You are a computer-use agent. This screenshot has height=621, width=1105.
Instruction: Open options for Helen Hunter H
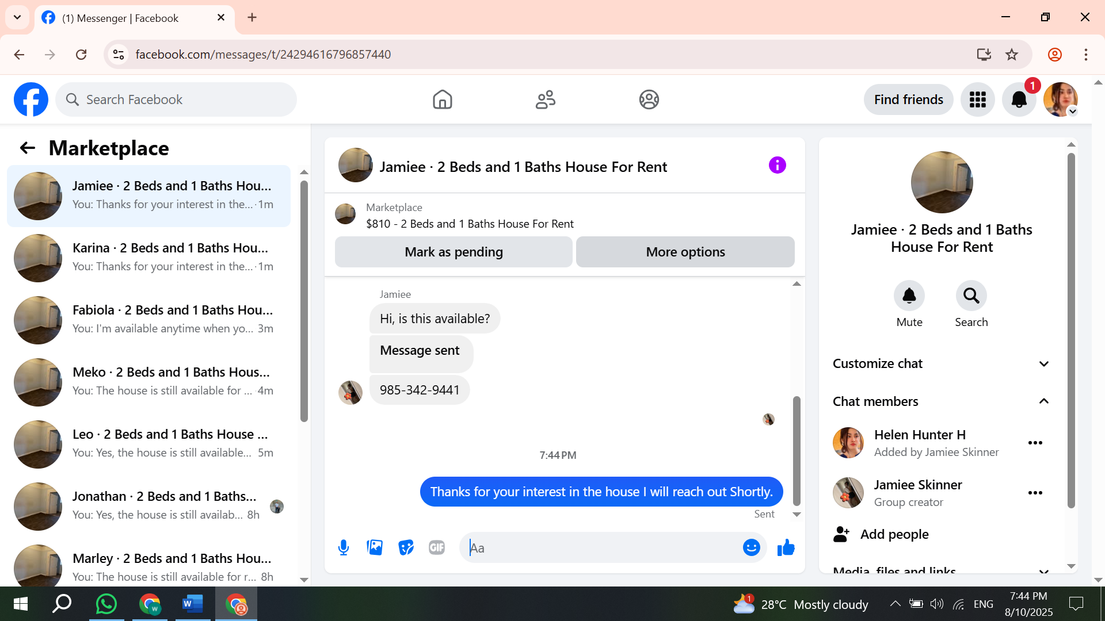click(1035, 443)
